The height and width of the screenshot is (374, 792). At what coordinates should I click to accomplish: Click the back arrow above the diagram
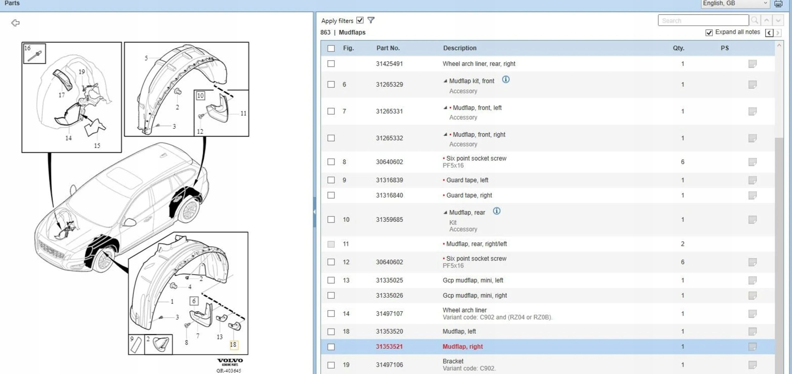coord(15,23)
